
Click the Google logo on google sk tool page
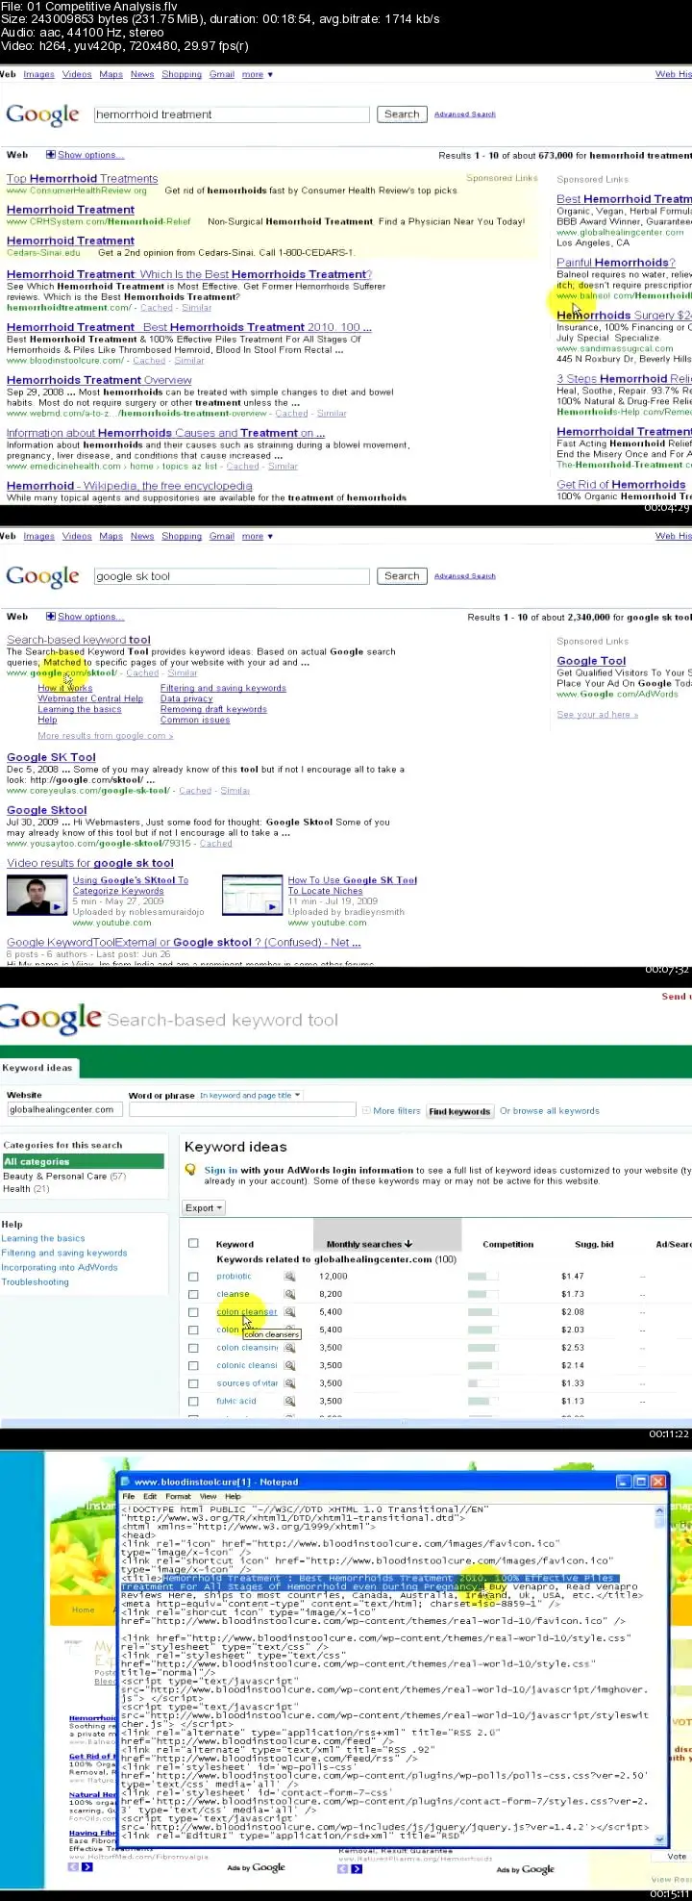click(x=42, y=576)
